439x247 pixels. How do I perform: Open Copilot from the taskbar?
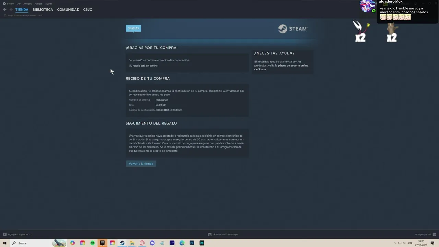(x=73, y=243)
